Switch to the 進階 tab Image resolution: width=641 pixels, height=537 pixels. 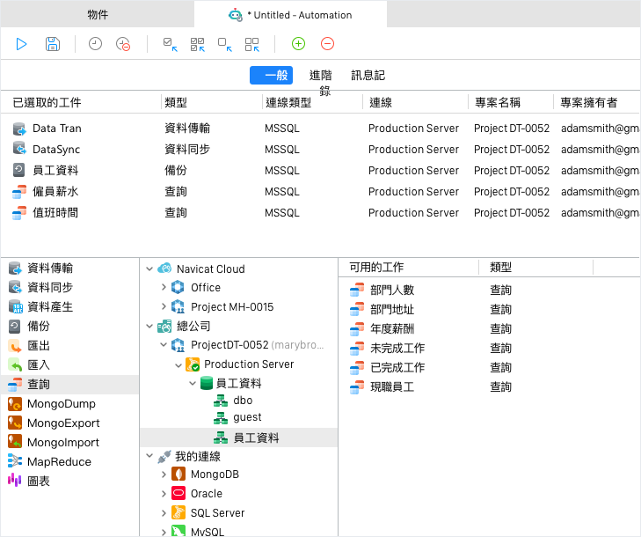point(320,76)
